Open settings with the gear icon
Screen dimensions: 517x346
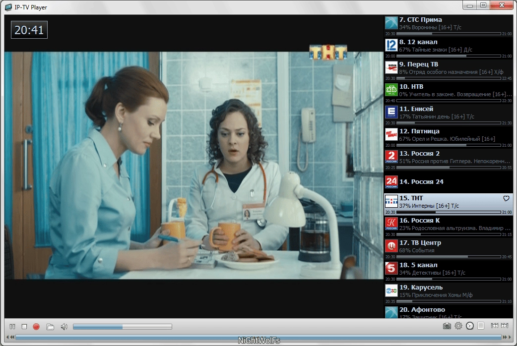point(458,326)
